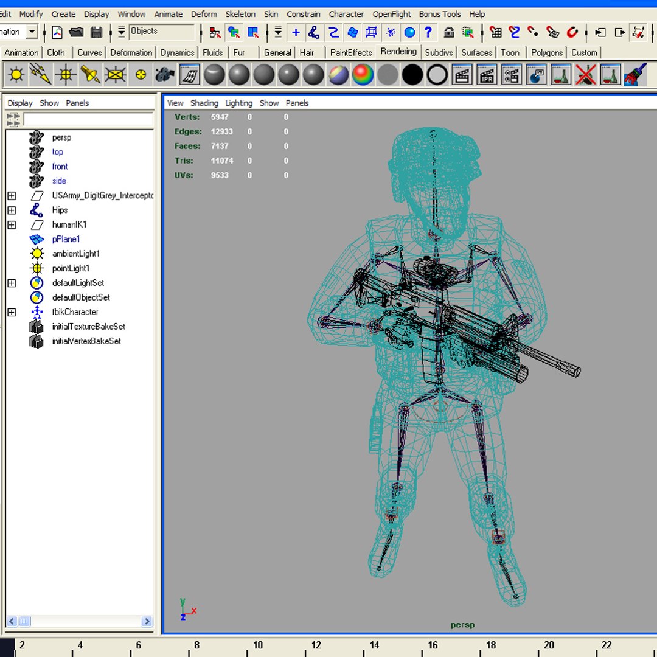Open the OpenFlight menu

coord(391,14)
